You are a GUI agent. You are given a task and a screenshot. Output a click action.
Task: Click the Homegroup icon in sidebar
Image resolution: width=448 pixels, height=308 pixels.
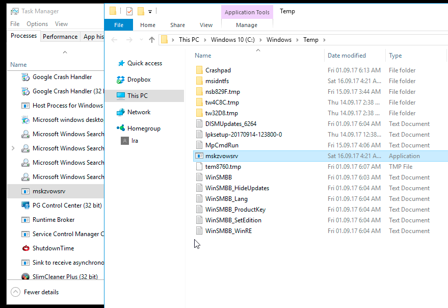121,129
